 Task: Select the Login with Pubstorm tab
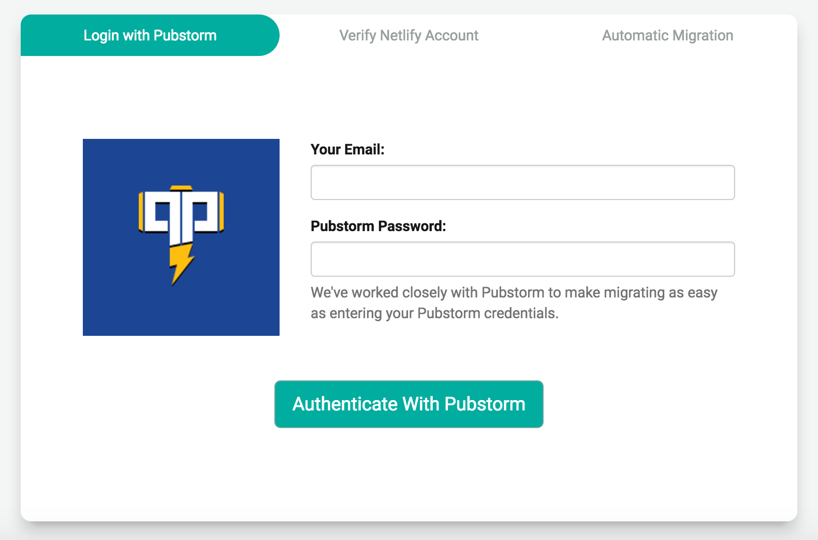click(x=150, y=35)
